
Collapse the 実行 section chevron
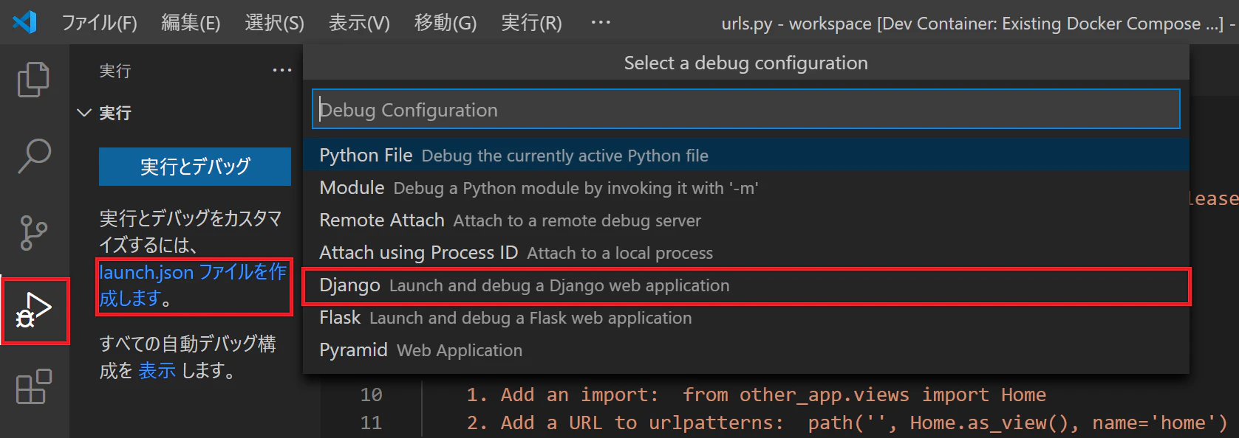(84, 113)
